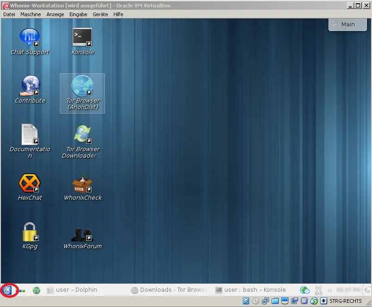Click the shared folders status icon
372x307 pixels.
[275, 301]
